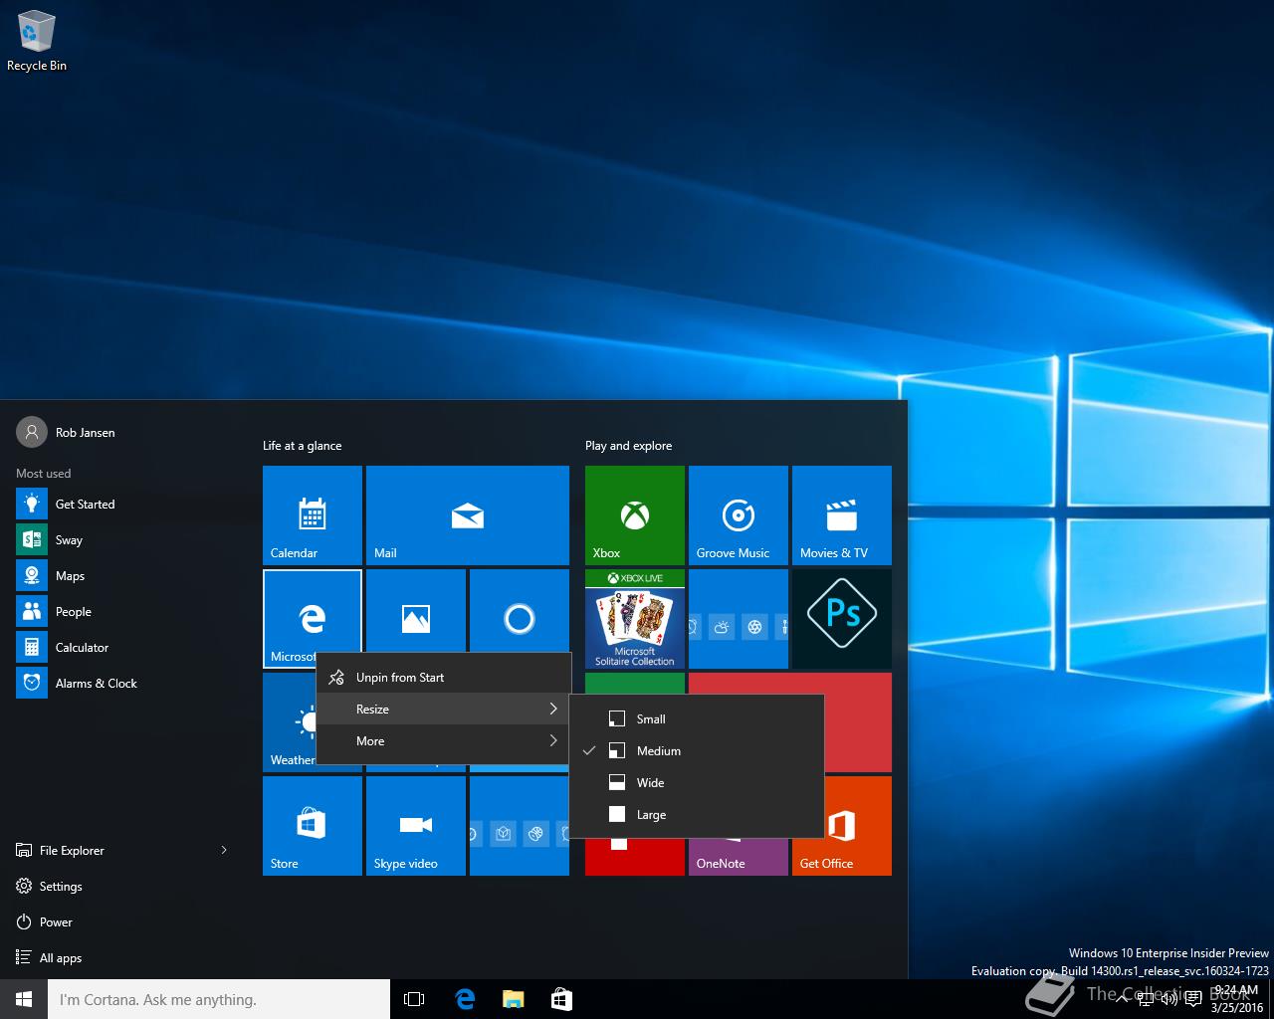Expand File Explorer jump list arrow
1274x1019 pixels.
click(224, 850)
